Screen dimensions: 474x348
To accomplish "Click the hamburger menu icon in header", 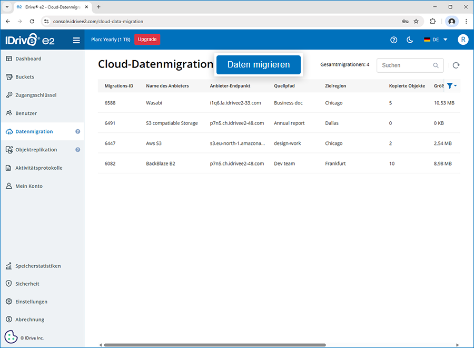I will coord(76,40).
